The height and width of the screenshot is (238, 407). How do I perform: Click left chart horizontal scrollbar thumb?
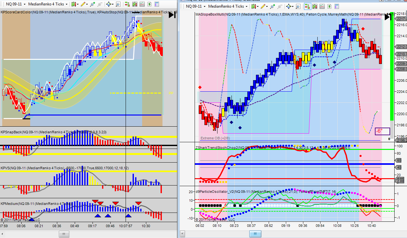pyautogui.click(x=64, y=234)
